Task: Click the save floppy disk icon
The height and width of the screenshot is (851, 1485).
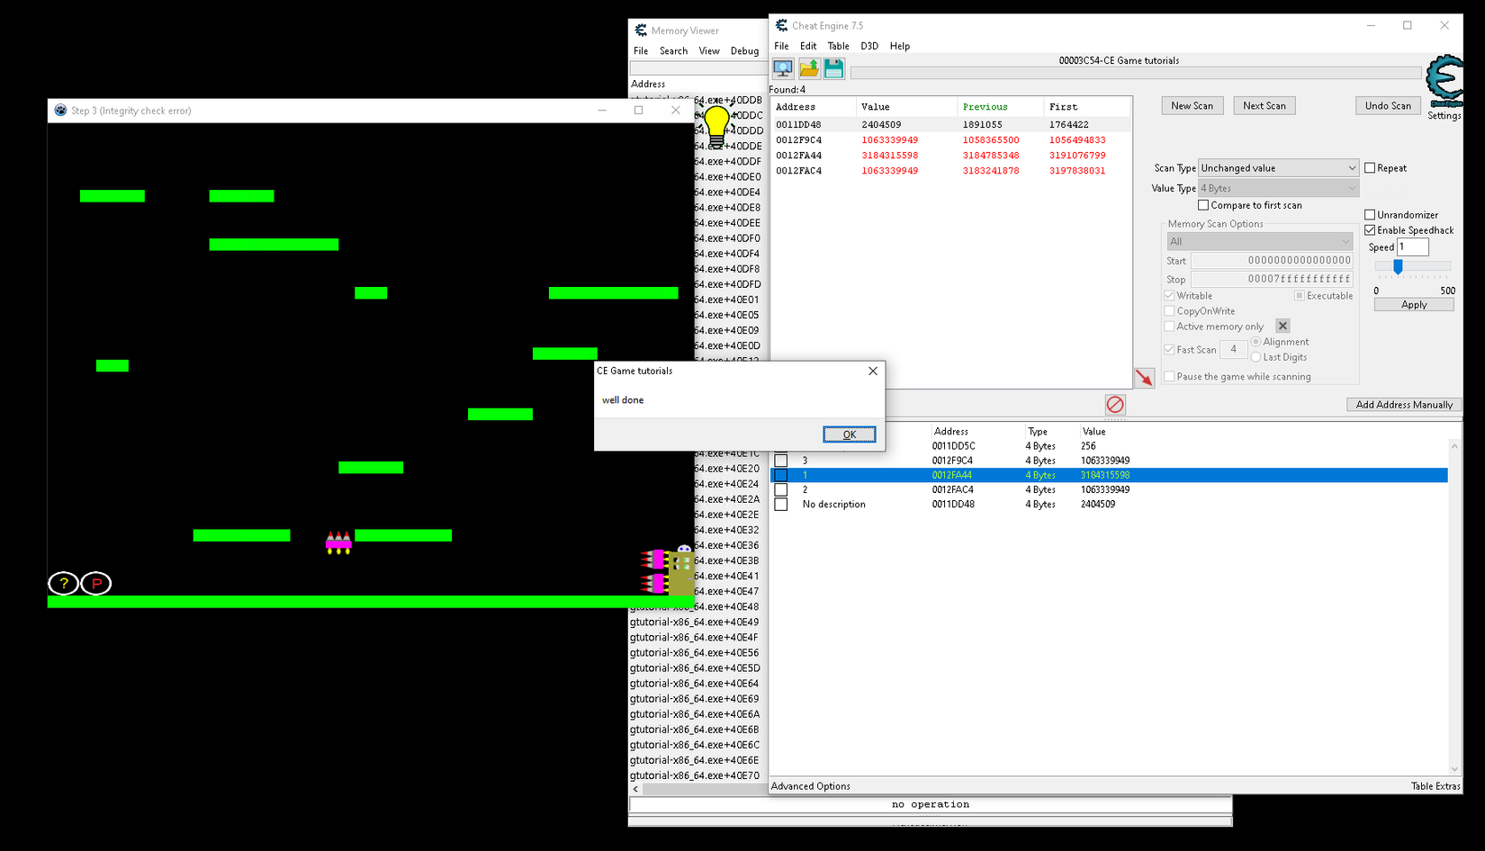Action: point(834,68)
